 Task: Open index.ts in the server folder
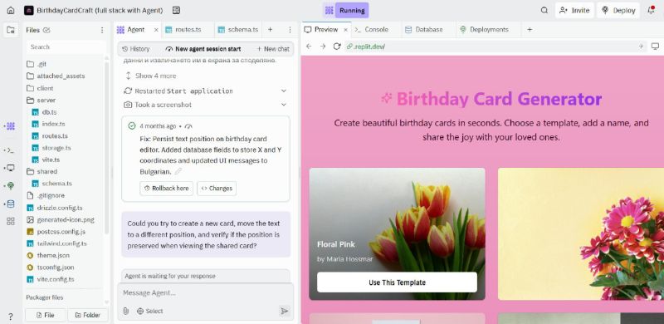click(x=53, y=124)
